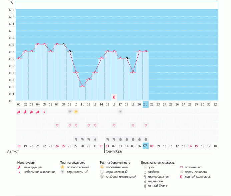Viewport: 231px width, 196px height.
Task: Select the positive ovulation test icon on day 10
Action: coord(76,112)
